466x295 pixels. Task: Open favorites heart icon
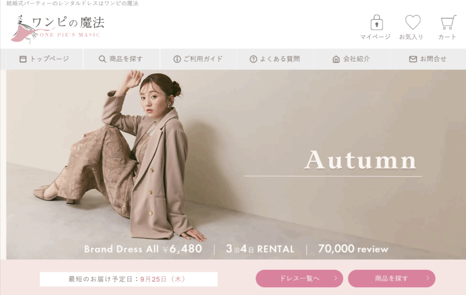click(413, 22)
